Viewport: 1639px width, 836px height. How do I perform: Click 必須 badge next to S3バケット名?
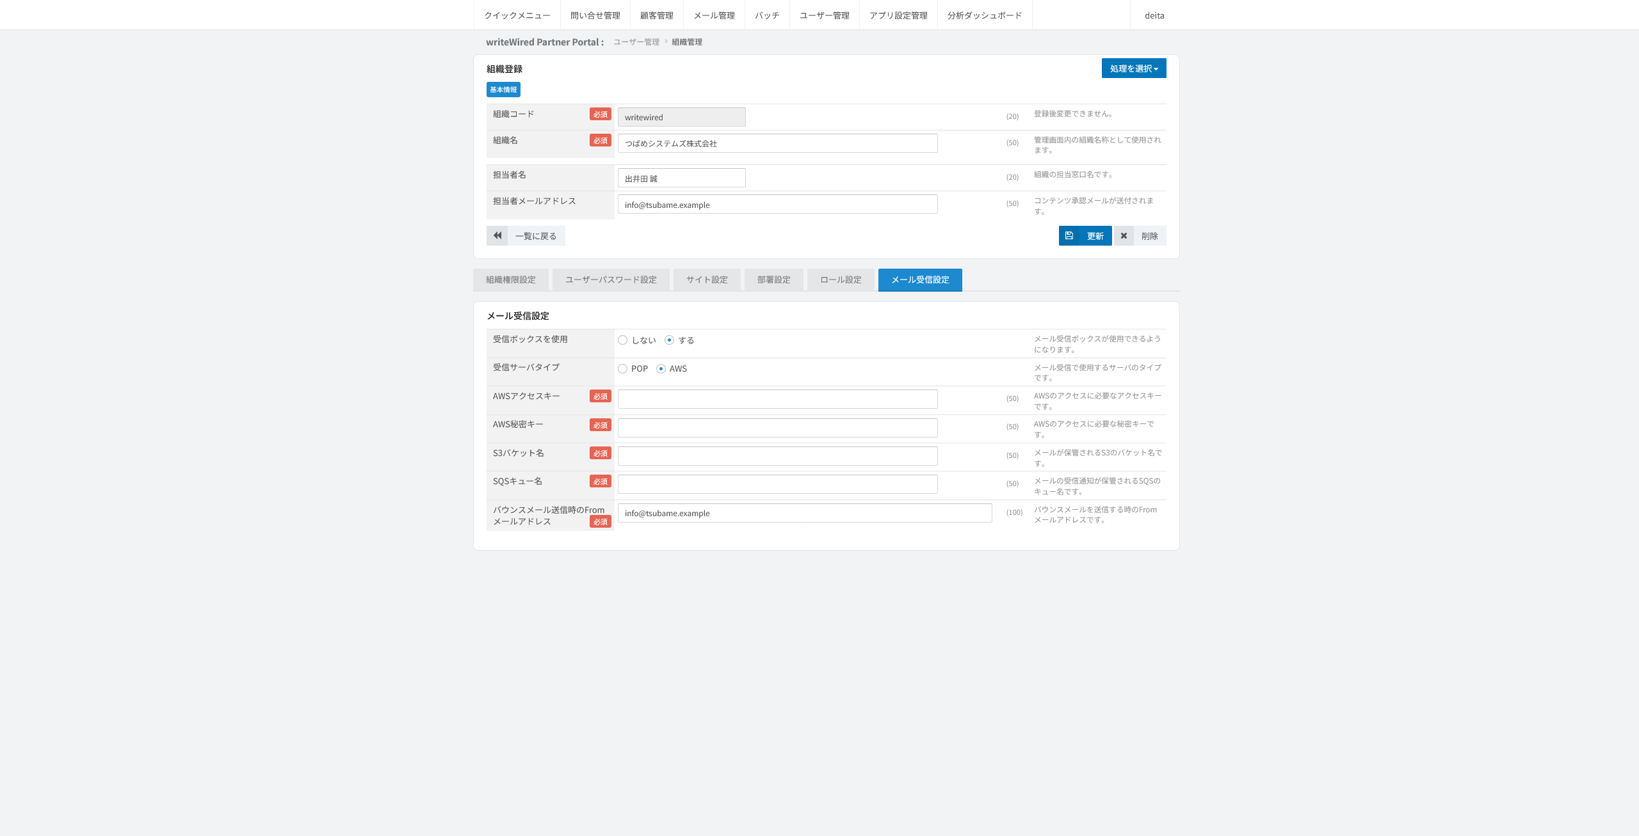[601, 453]
